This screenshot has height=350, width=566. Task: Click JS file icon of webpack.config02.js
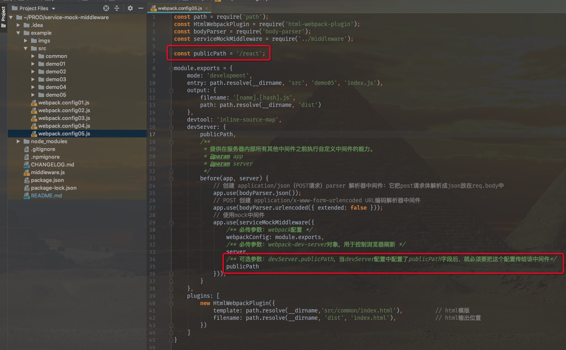click(34, 111)
